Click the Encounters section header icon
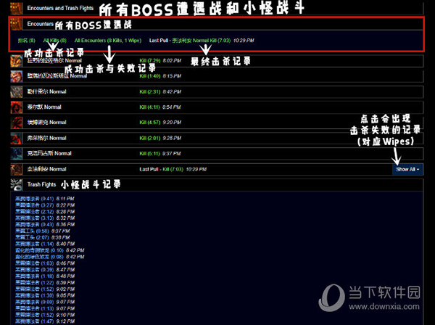Image resolution: width=435 pixels, height=325 pixels. pos(16,24)
